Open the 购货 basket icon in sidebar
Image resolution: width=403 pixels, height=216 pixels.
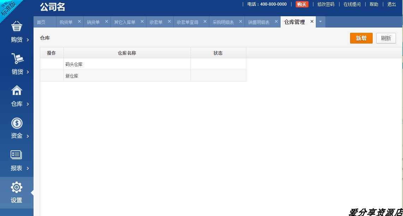tap(17, 26)
